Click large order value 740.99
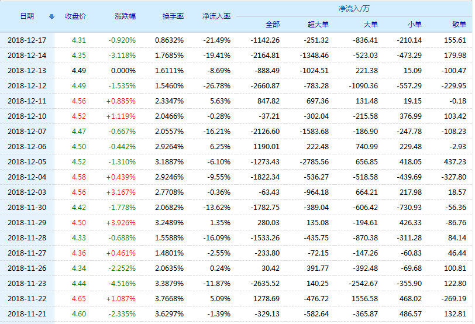This screenshot has width=475, height=324. coord(367,147)
